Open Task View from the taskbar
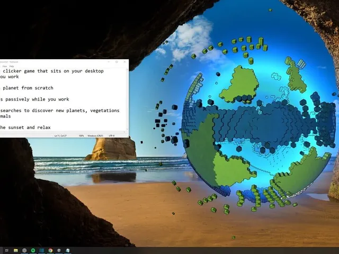The image size is (339, 254). pyautogui.click(x=7, y=250)
